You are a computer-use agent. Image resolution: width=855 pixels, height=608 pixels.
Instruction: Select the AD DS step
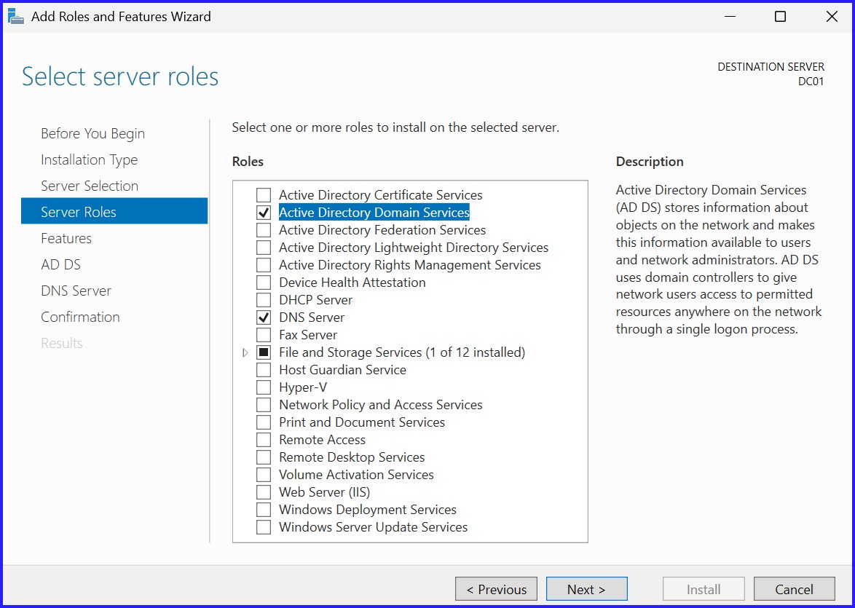click(x=60, y=264)
